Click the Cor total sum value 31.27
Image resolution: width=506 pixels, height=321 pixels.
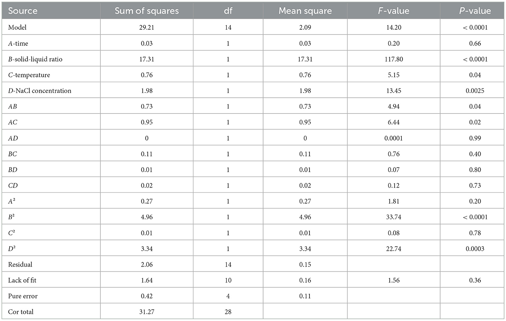point(146,312)
